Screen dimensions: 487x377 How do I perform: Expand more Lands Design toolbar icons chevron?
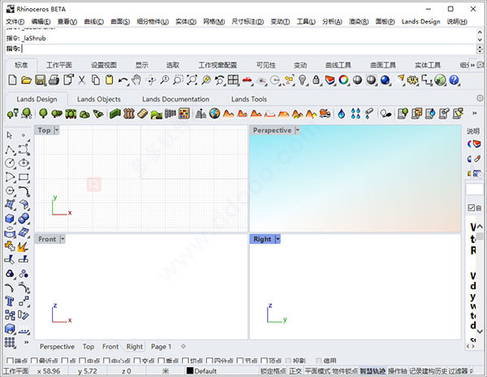[x=474, y=114]
